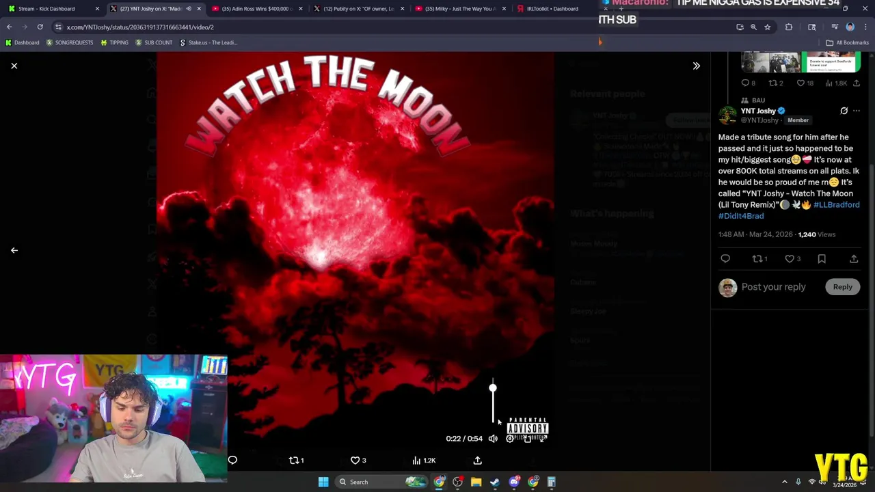The height and width of the screenshot is (492, 875).
Task: Click @YNTJoshy handle
Action: pyautogui.click(x=759, y=120)
